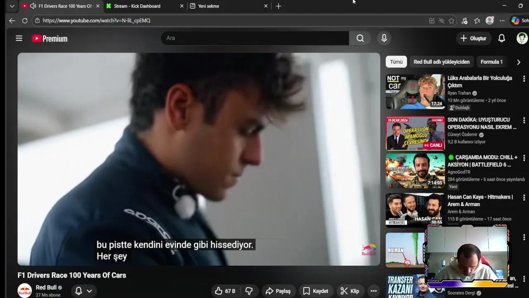Add page to favorites star

451,20
